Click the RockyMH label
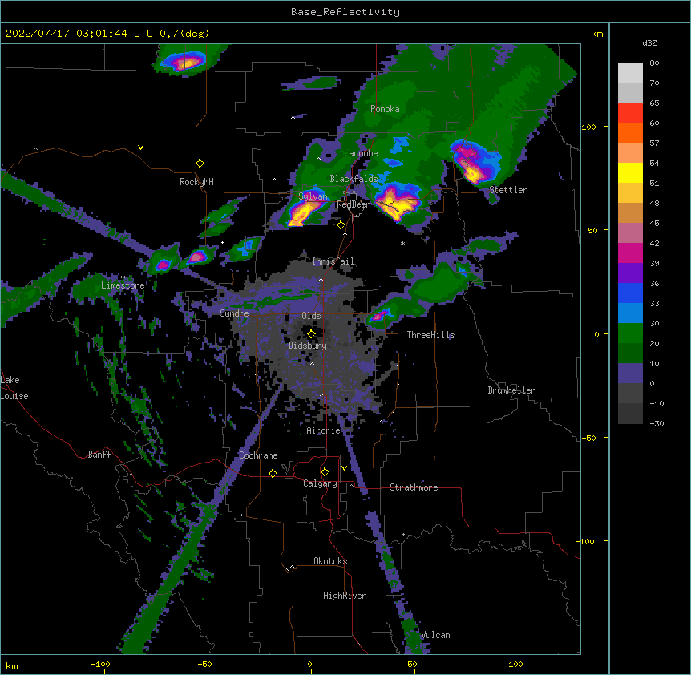The height and width of the screenshot is (675, 691). coord(196,182)
